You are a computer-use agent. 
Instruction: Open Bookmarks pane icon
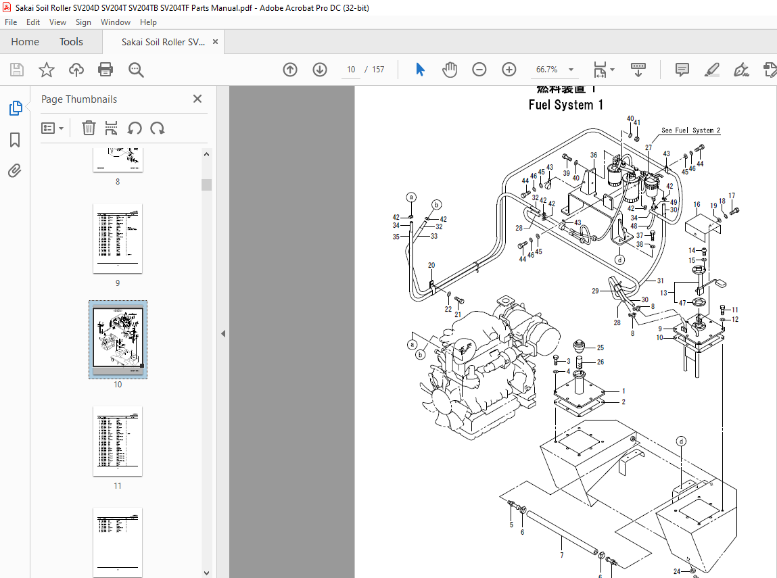15,140
